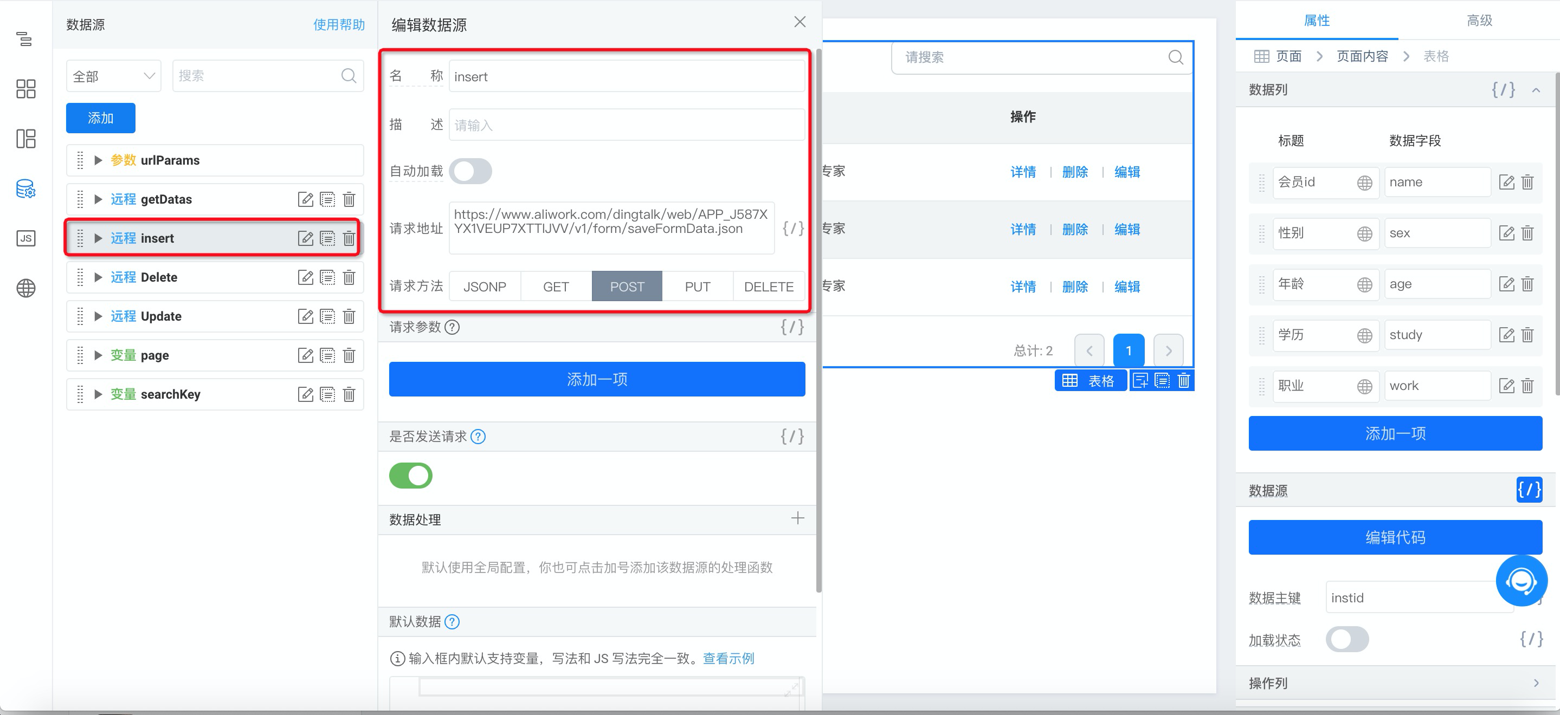Click 详情 in the first table row

[1023, 172]
